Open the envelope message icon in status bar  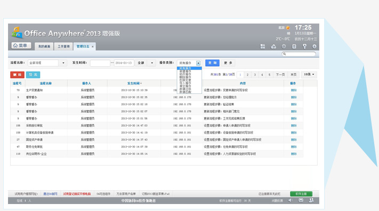point(301,200)
